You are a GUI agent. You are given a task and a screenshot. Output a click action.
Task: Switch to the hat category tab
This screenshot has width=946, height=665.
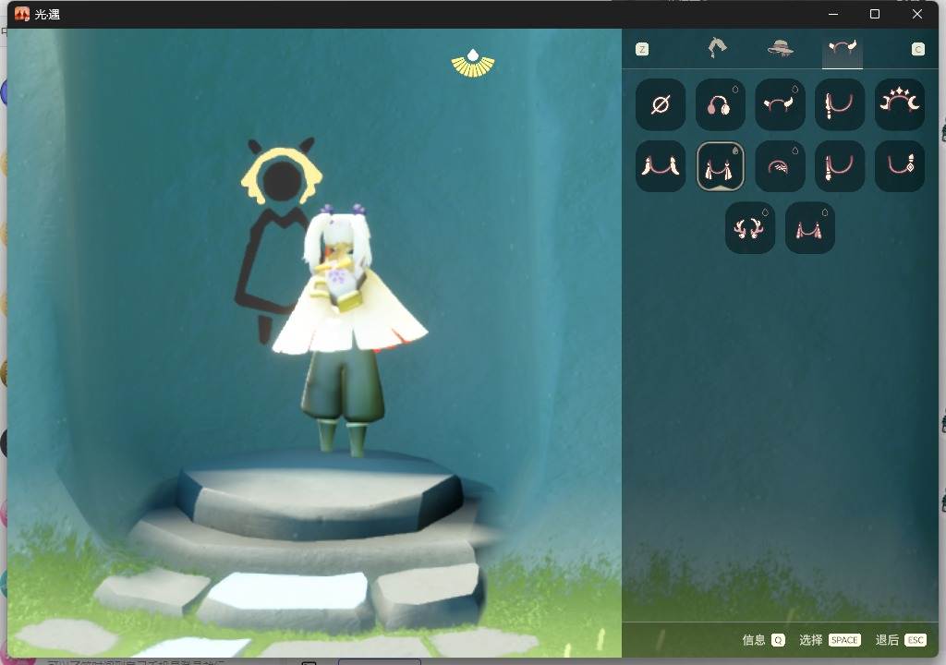pyautogui.click(x=780, y=48)
